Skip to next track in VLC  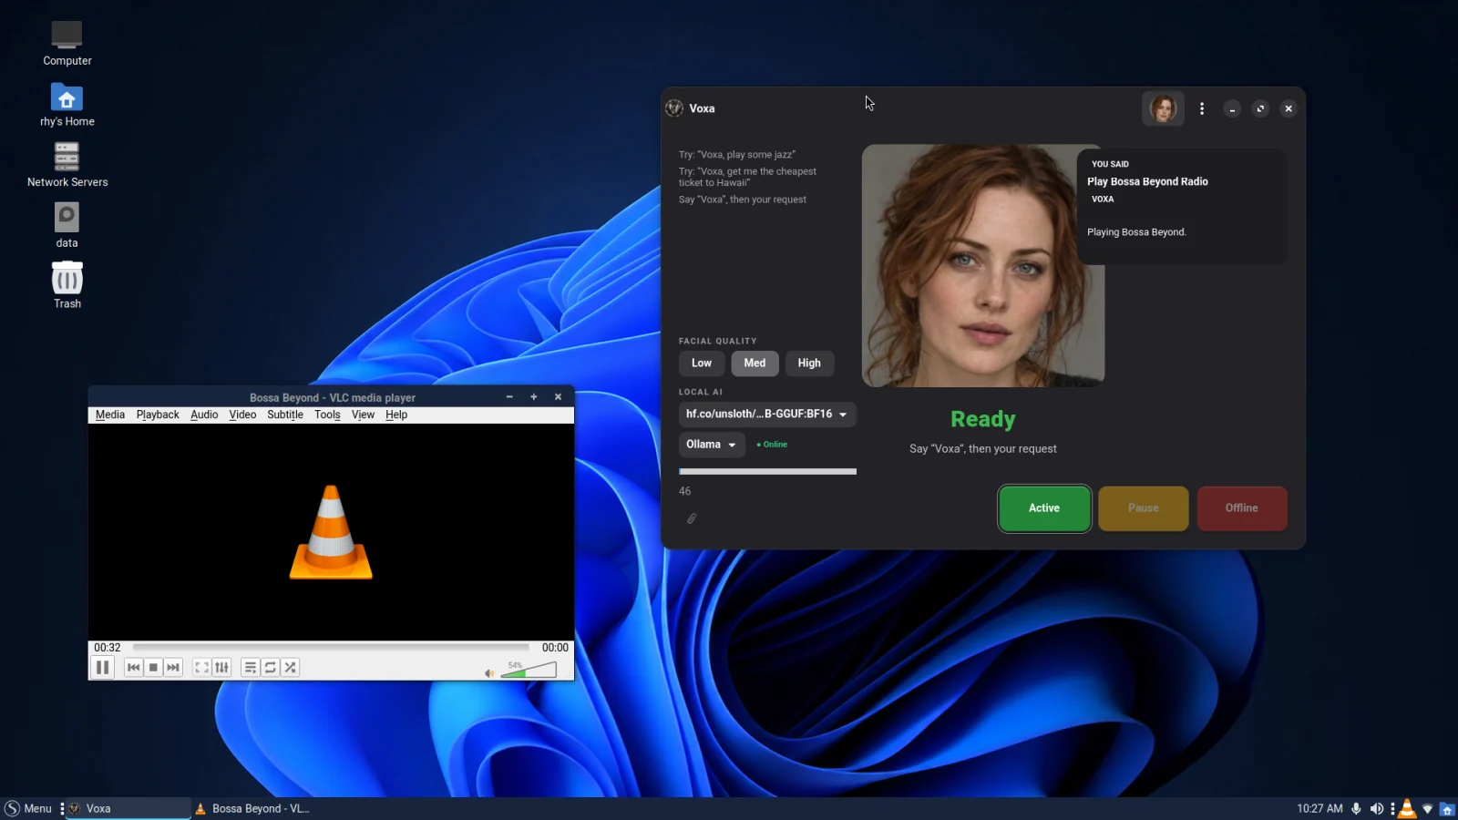coord(173,668)
